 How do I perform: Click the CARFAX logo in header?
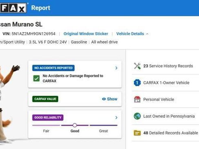(x=13, y=8)
